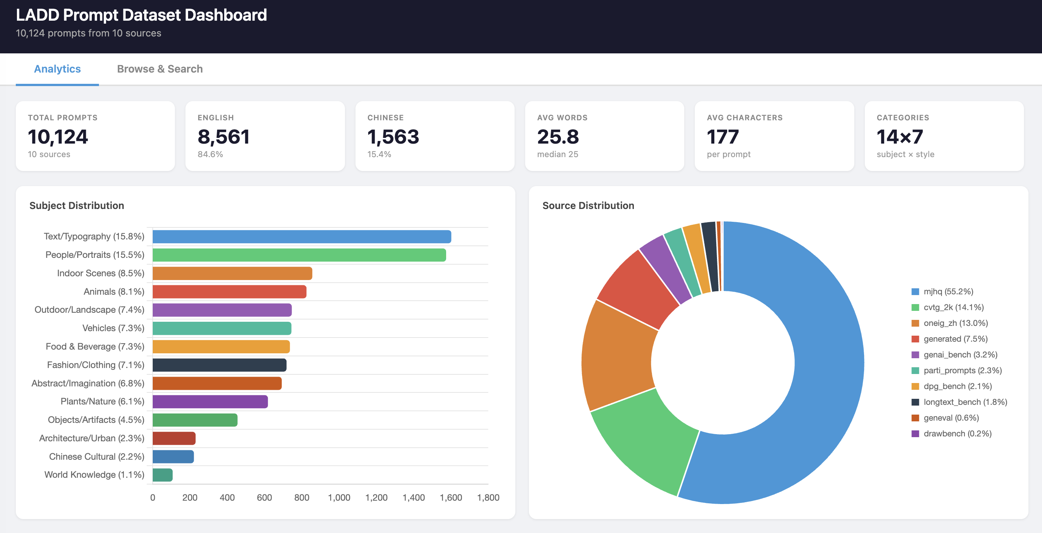Screen dimensions: 1042x533
Task: Select the CHINESE 1,563 stat card
Action: [435, 136]
